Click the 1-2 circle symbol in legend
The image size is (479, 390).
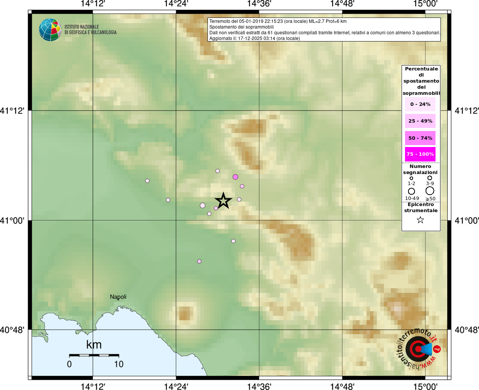pyautogui.click(x=411, y=178)
